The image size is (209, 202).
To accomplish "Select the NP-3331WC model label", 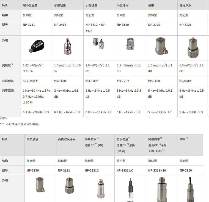I will point(125,170).
